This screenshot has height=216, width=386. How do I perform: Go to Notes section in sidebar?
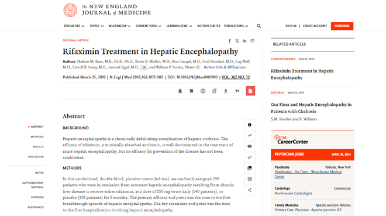[x=39, y=173]
